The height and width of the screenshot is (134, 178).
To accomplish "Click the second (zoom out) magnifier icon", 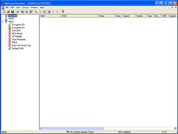I will (x=58, y=12).
